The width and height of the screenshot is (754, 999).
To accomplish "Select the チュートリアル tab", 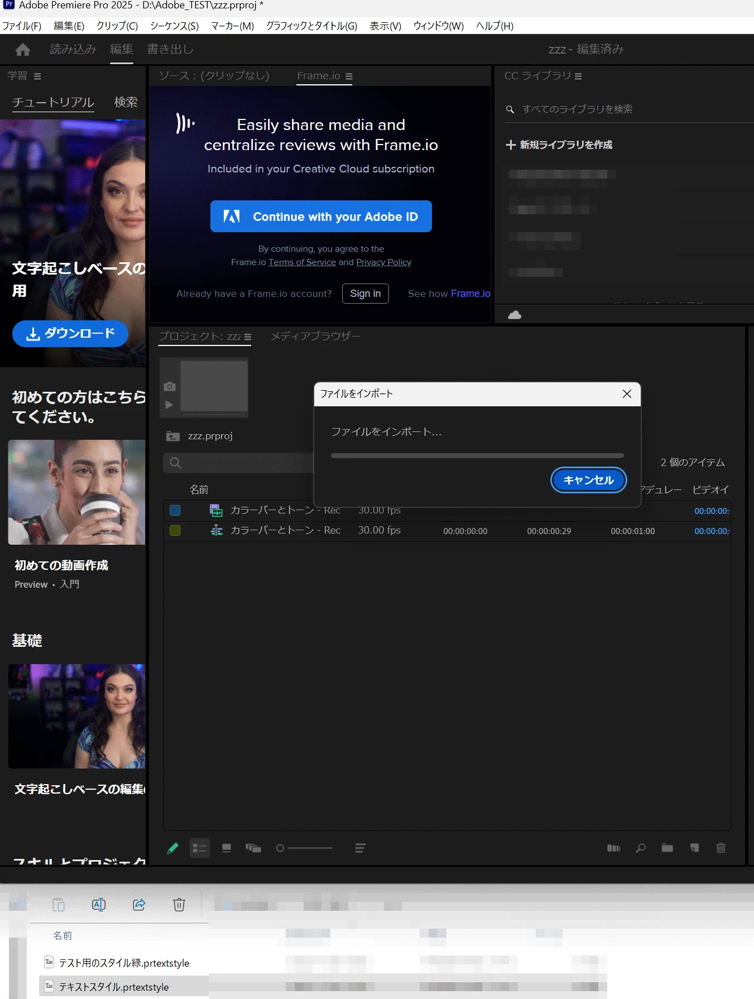I will coord(53,103).
